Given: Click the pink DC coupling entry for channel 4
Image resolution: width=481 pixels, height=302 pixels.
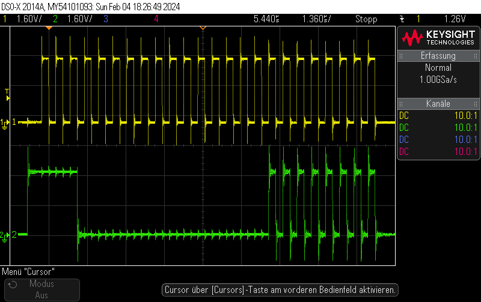Looking at the screenshot, I should [x=404, y=152].
